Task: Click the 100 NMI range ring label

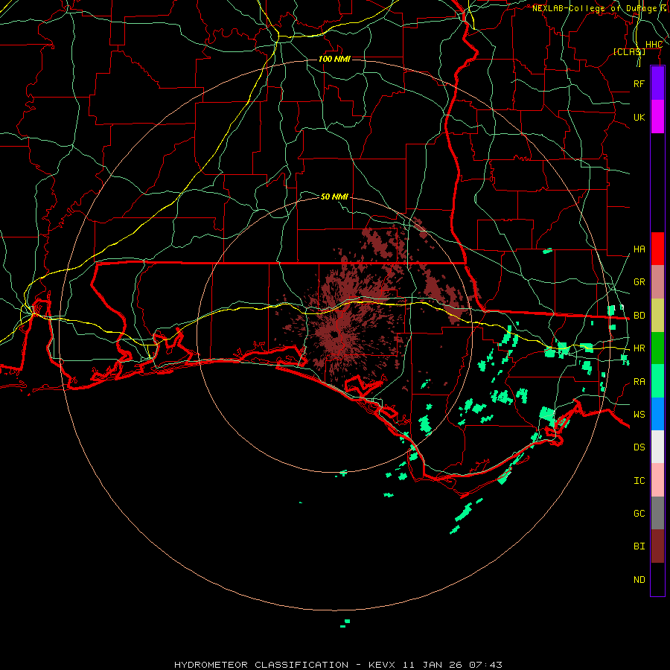Action: tap(334, 59)
